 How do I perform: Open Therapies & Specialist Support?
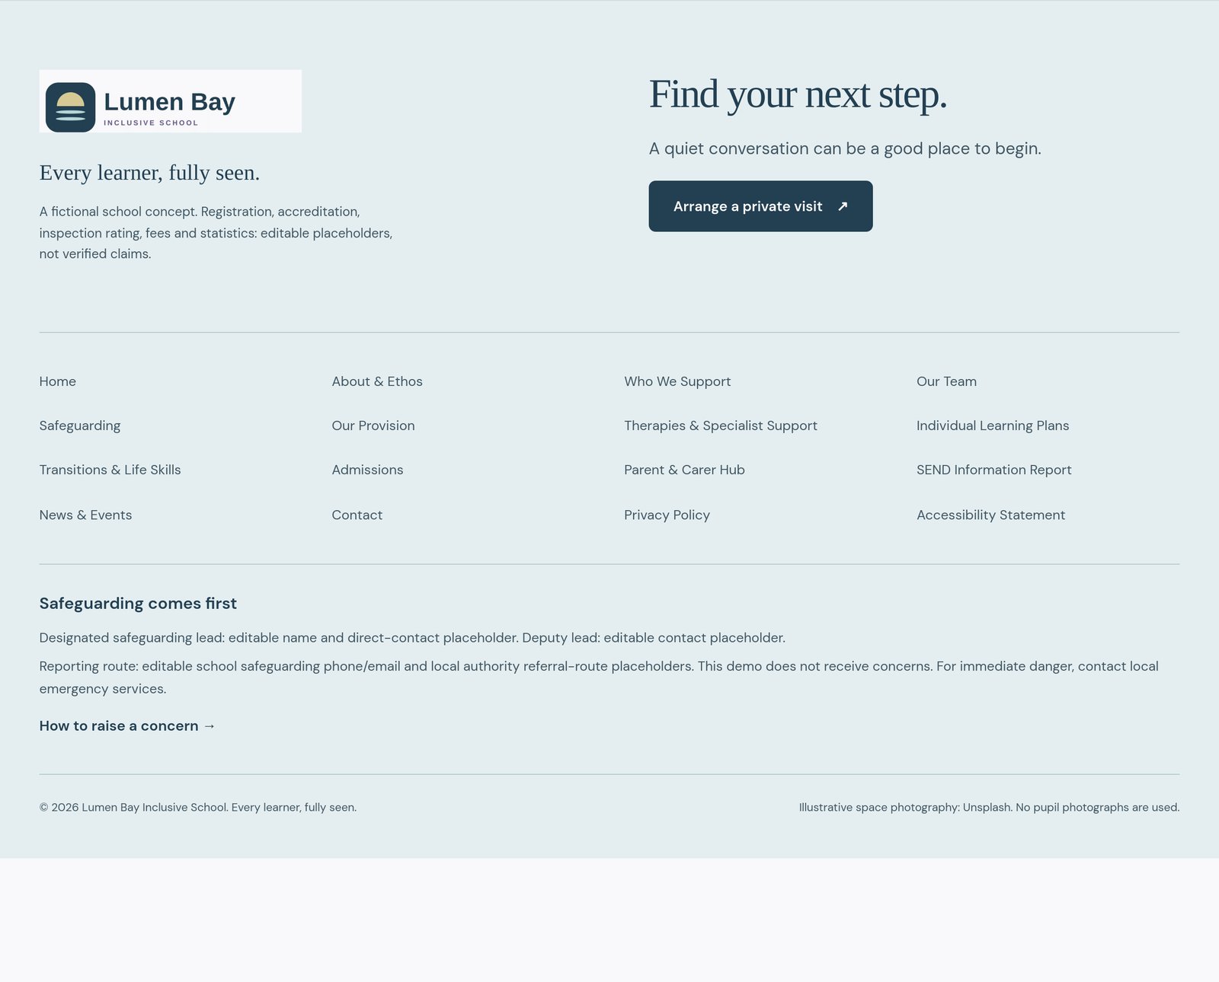coord(721,426)
